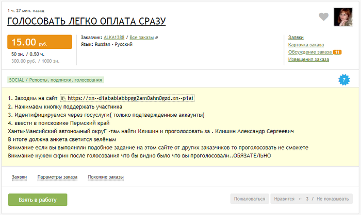Open customer profile ALKA1388
361x215 pixels.
[113, 38]
